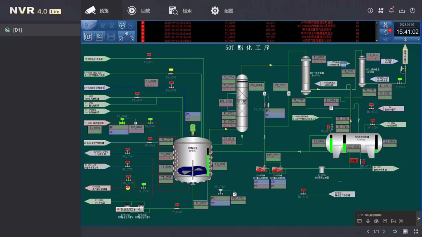The image size is (422, 237).
Task: Click the process flow diagram icon
Action: (x=88, y=36)
